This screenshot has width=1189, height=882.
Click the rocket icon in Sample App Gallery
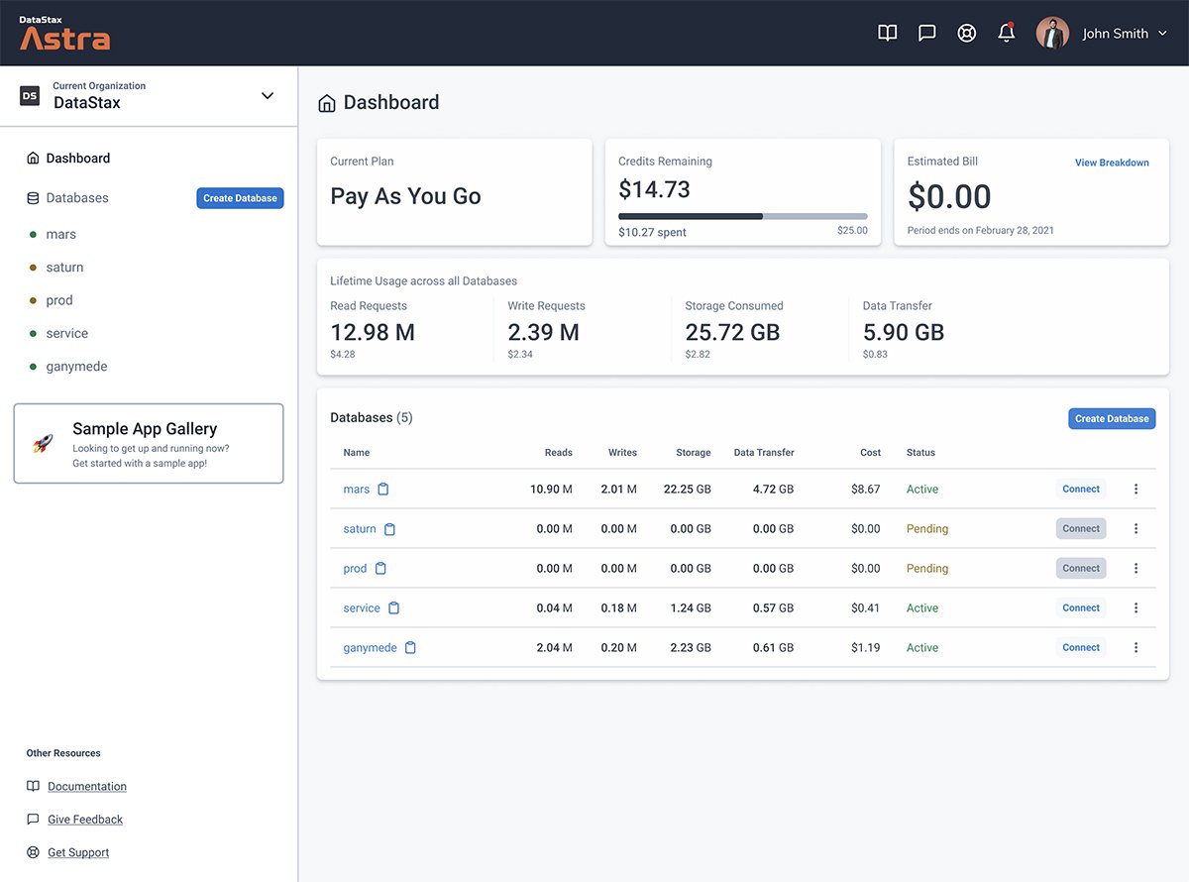coord(41,443)
